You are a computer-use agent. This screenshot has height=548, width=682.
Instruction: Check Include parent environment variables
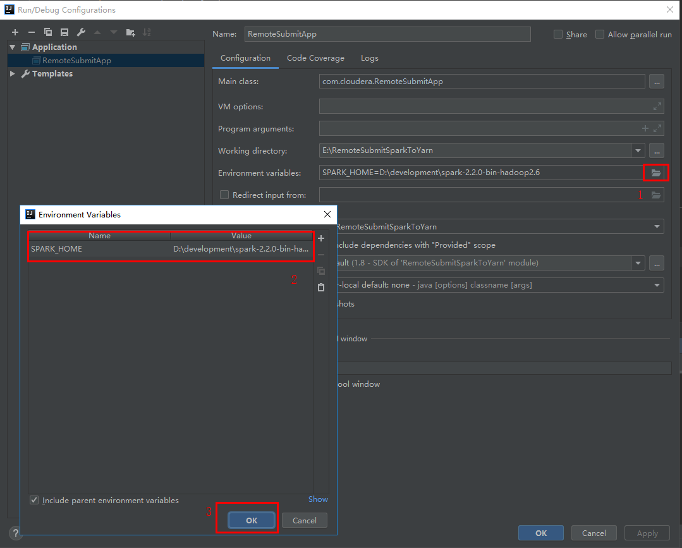(x=34, y=500)
